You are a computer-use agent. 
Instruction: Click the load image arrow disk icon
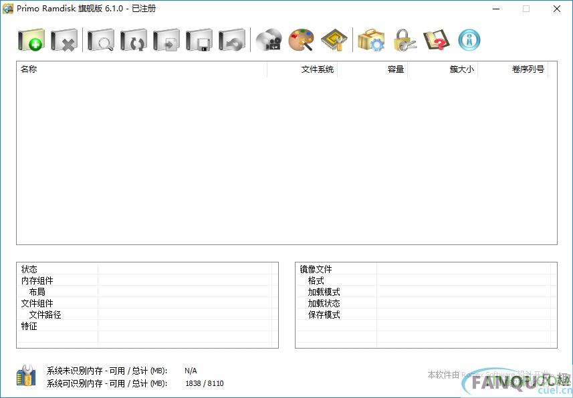click(166, 40)
